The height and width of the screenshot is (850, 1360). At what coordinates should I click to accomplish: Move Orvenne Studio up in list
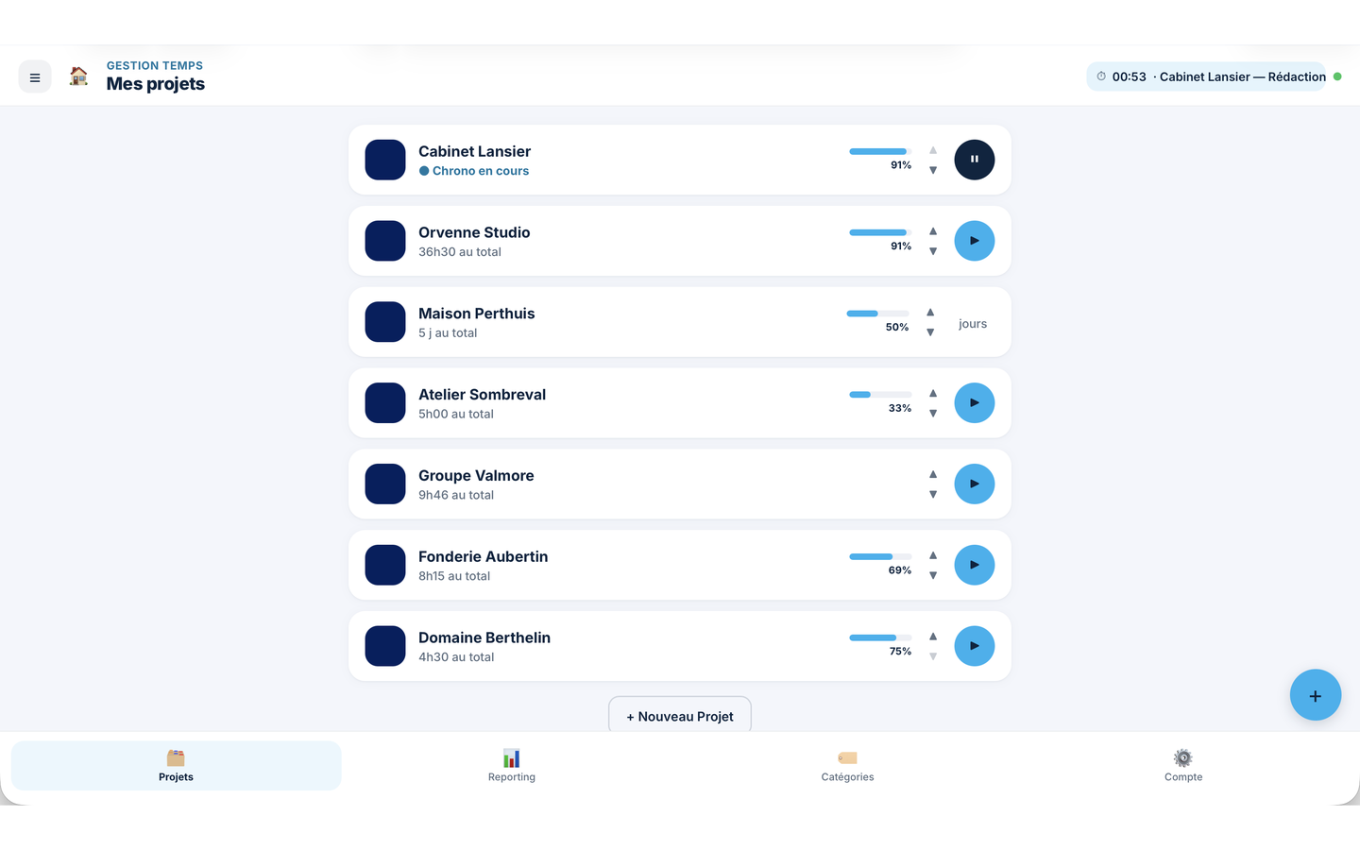point(933,231)
